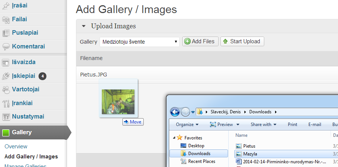Expand the Organize menu dropdown
The height and width of the screenshot is (167, 338).
coord(187,125)
